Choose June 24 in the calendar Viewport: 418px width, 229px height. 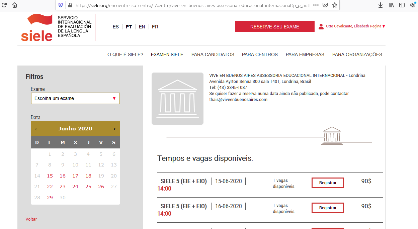(75, 187)
